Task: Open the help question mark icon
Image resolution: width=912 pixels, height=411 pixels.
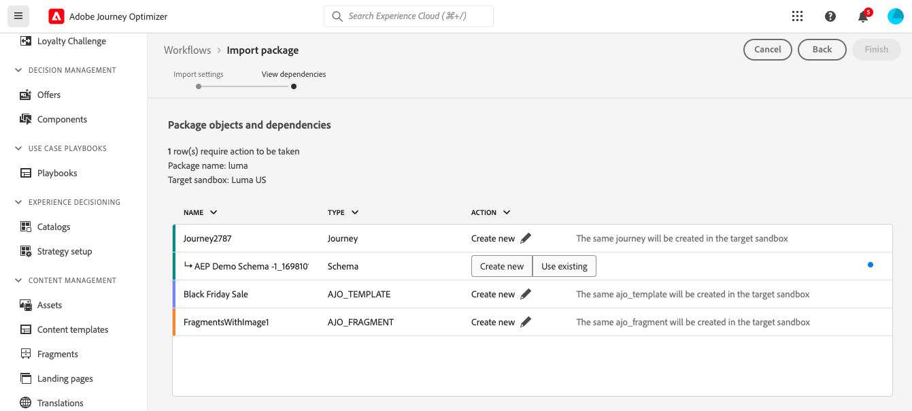Action: tap(830, 16)
